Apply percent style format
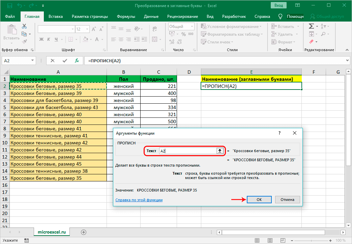 pyautogui.click(x=183, y=34)
